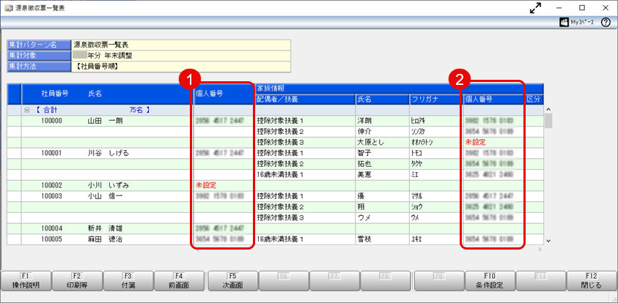Select employee number 100002 cell

[51, 185]
